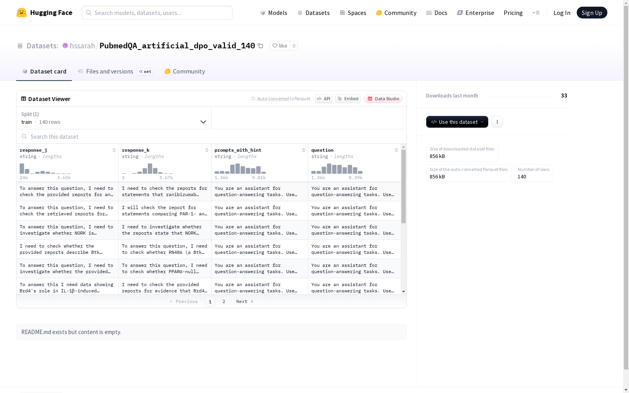Open the more options three-dot button
629x393 pixels.
pyautogui.click(x=497, y=122)
